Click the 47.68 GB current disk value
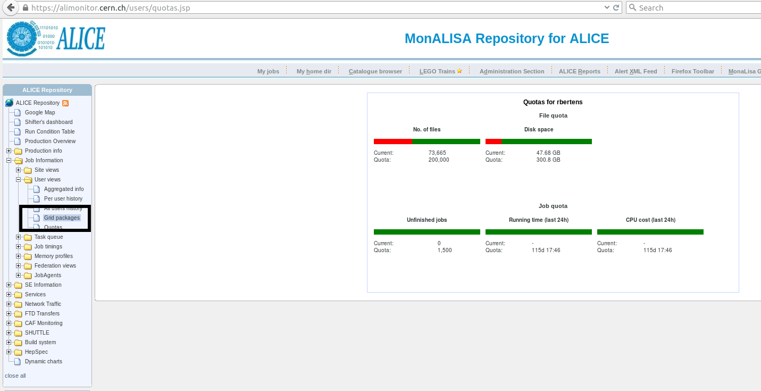 (548, 153)
